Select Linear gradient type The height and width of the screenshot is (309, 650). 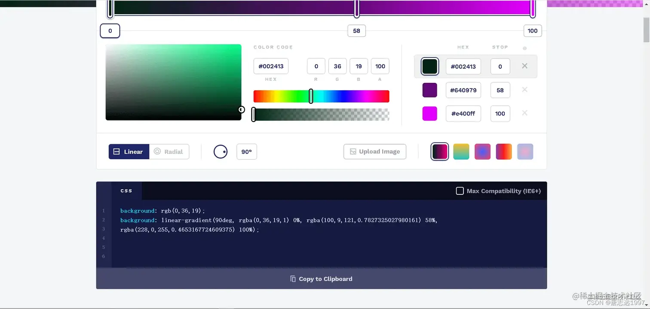[x=129, y=151]
